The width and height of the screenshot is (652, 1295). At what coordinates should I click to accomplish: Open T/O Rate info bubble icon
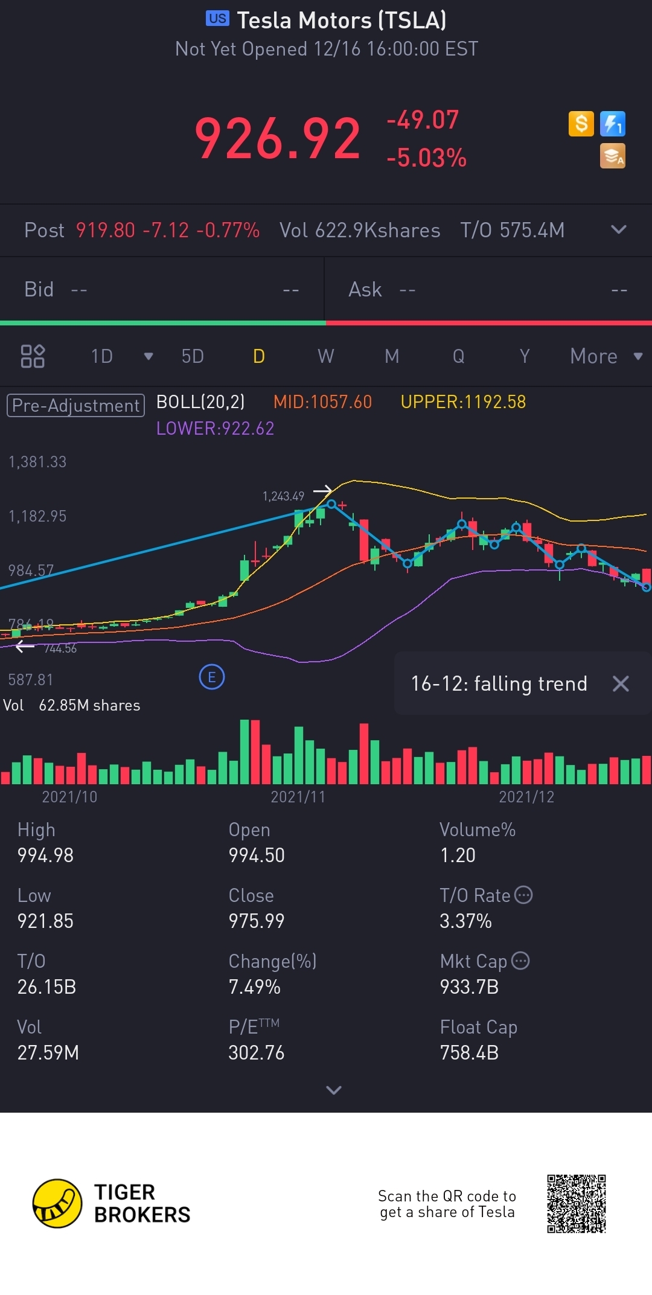click(523, 895)
